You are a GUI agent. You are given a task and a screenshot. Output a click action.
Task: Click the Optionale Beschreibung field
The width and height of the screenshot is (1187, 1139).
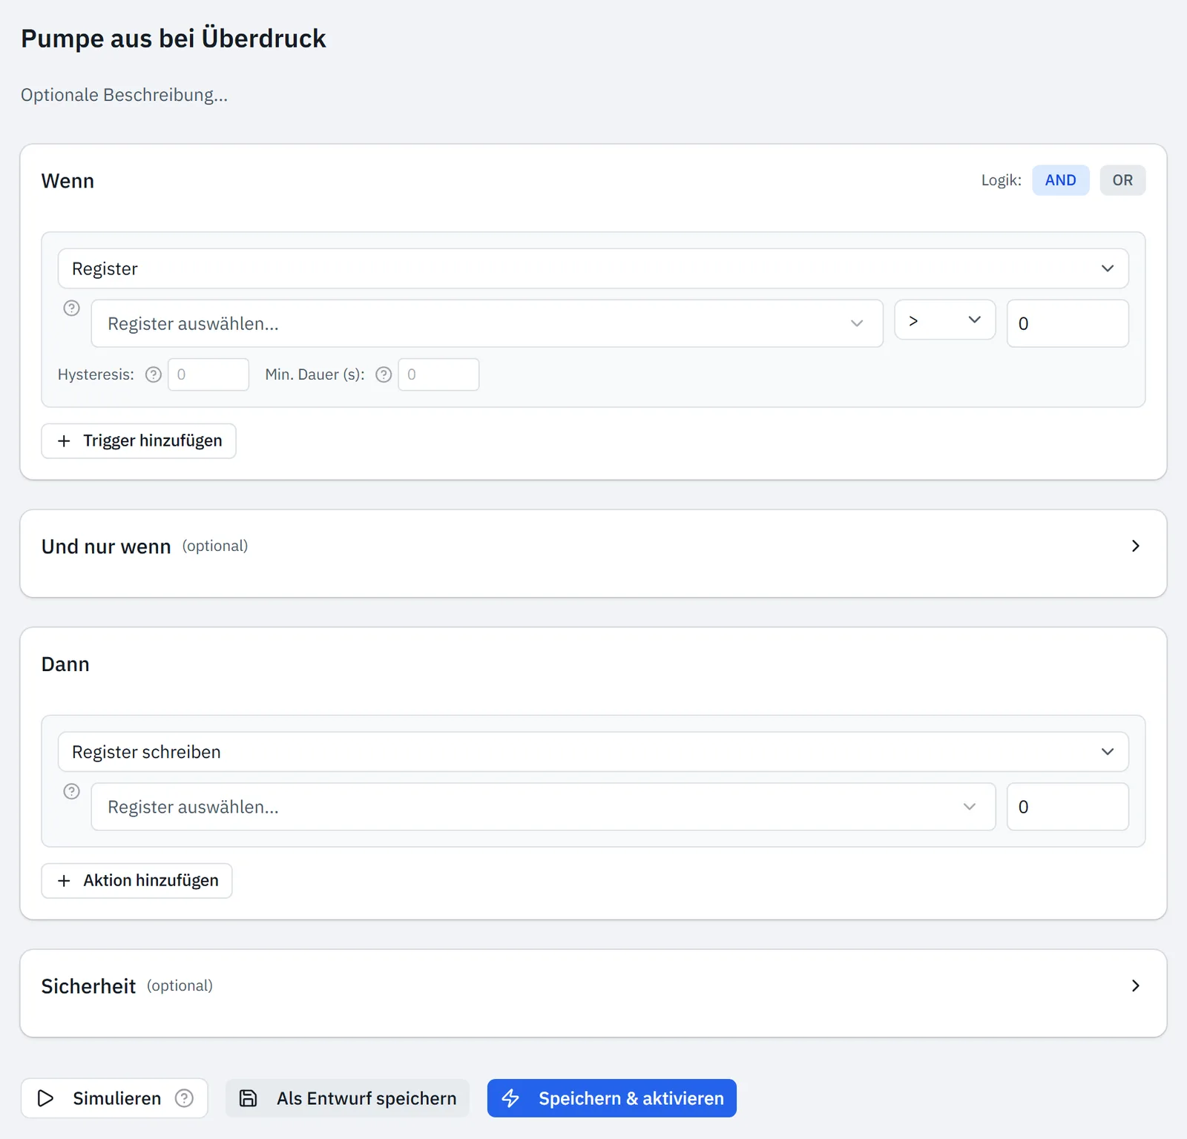click(124, 95)
